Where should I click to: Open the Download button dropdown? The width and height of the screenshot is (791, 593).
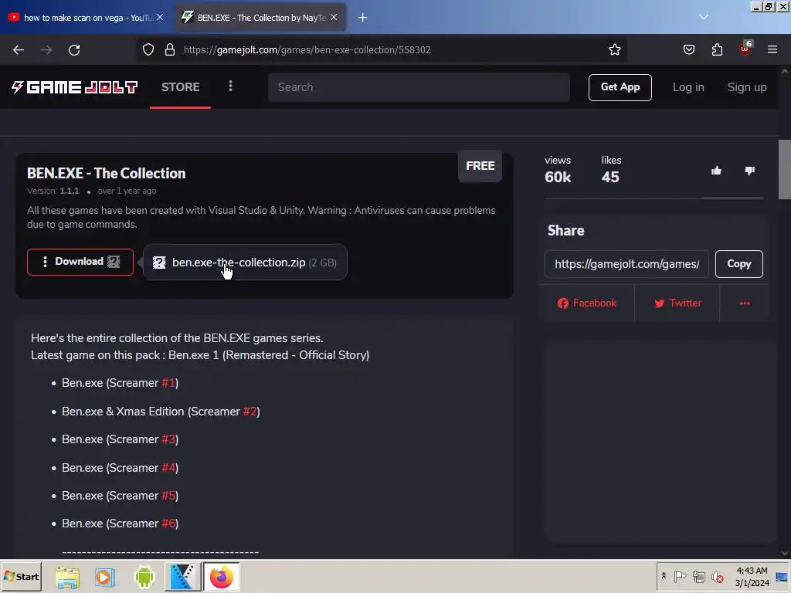(x=80, y=262)
